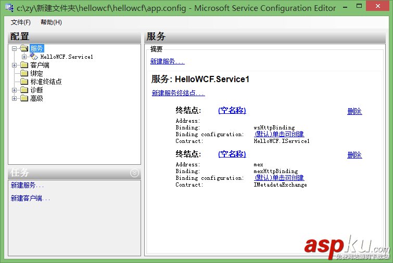393x263 pixels.
Task: Click the 客户端 folder icon
Action: (x=24, y=65)
